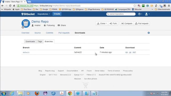Open the Server status link
Viewport: 171px width, 96px height.
[x=100, y=71]
